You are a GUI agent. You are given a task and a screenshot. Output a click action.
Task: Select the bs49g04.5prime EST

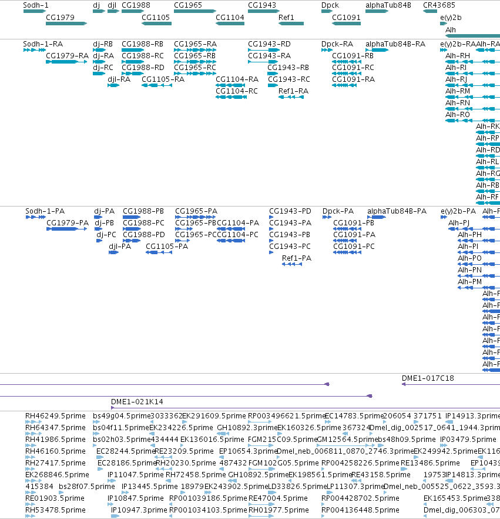[x=96, y=422]
